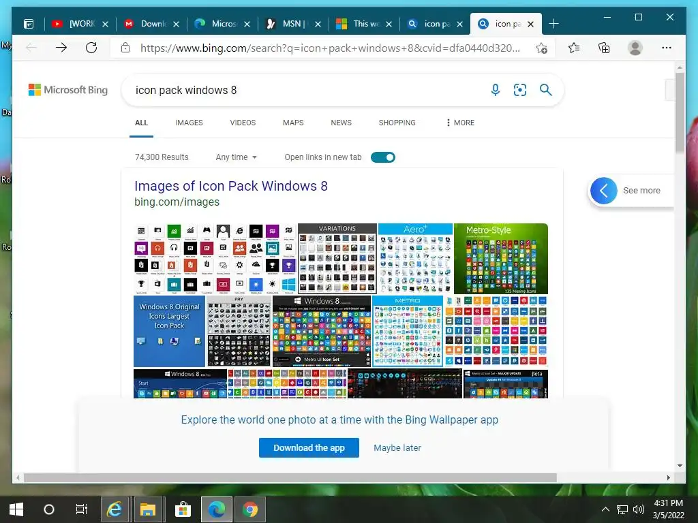Click the blue See more arrow
The image size is (698, 523).
tap(604, 191)
